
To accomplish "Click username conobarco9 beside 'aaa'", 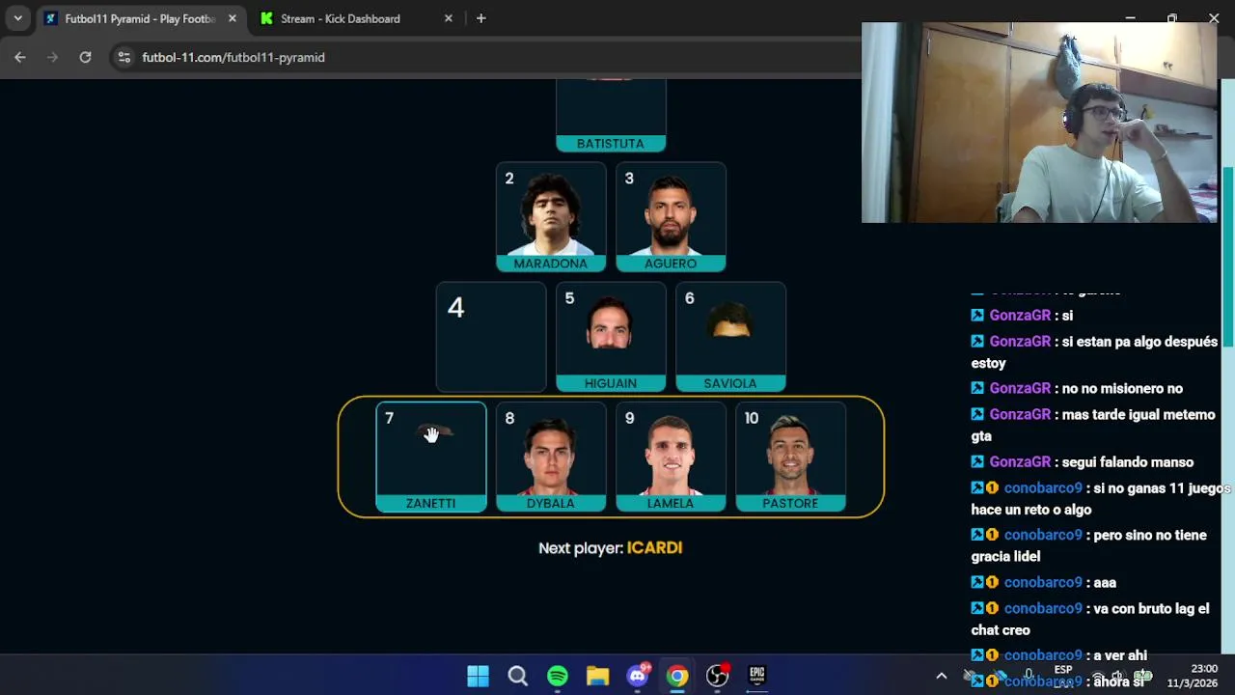I will coord(1043,583).
